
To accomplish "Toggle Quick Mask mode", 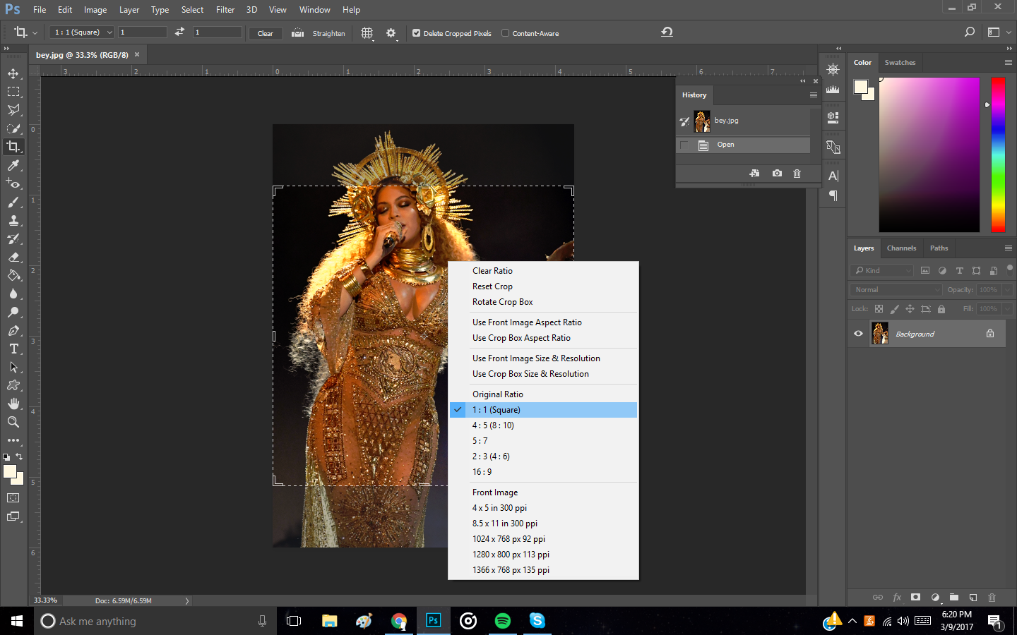I will (x=13, y=498).
